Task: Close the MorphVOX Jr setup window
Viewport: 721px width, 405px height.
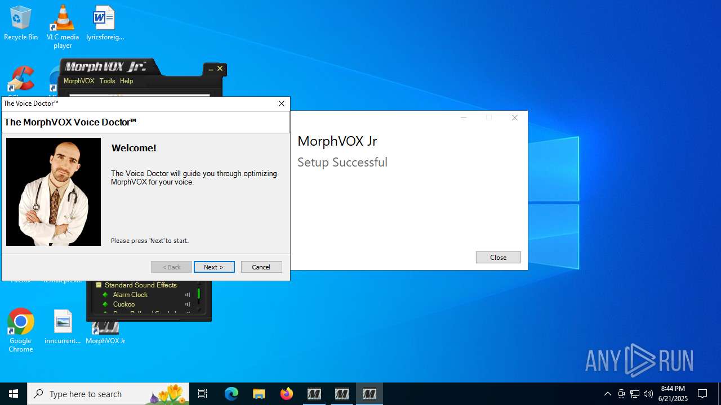Action: tap(514, 118)
